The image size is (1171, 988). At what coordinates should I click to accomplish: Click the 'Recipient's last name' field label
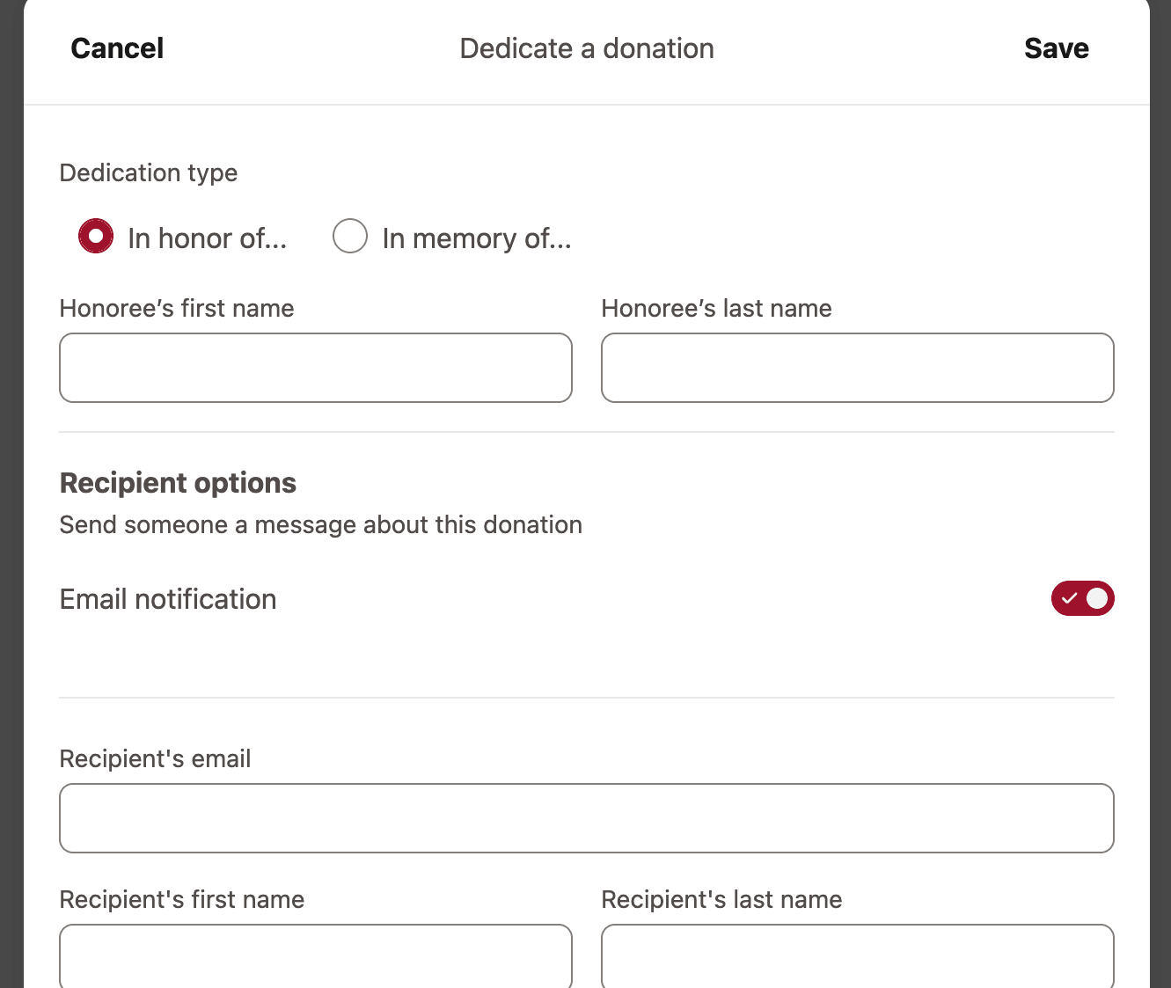tap(721, 900)
